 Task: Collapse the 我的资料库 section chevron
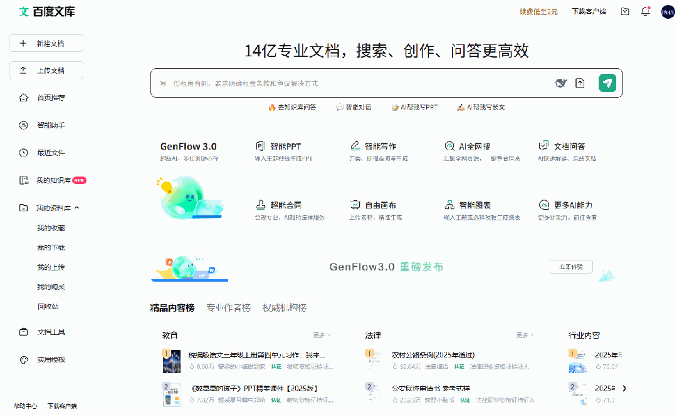[77, 208]
